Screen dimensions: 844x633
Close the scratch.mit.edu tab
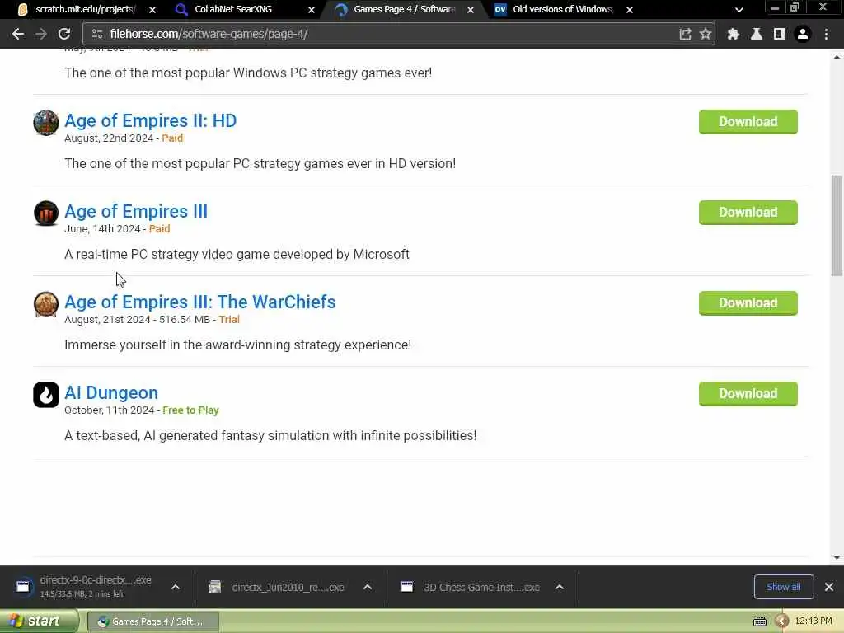pos(152,10)
